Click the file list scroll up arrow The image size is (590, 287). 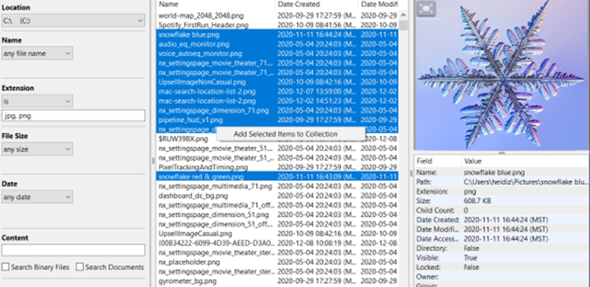pyautogui.click(x=404, y=16)
